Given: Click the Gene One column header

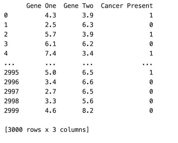Looking at the screenshot, I should tap(41, 6).
